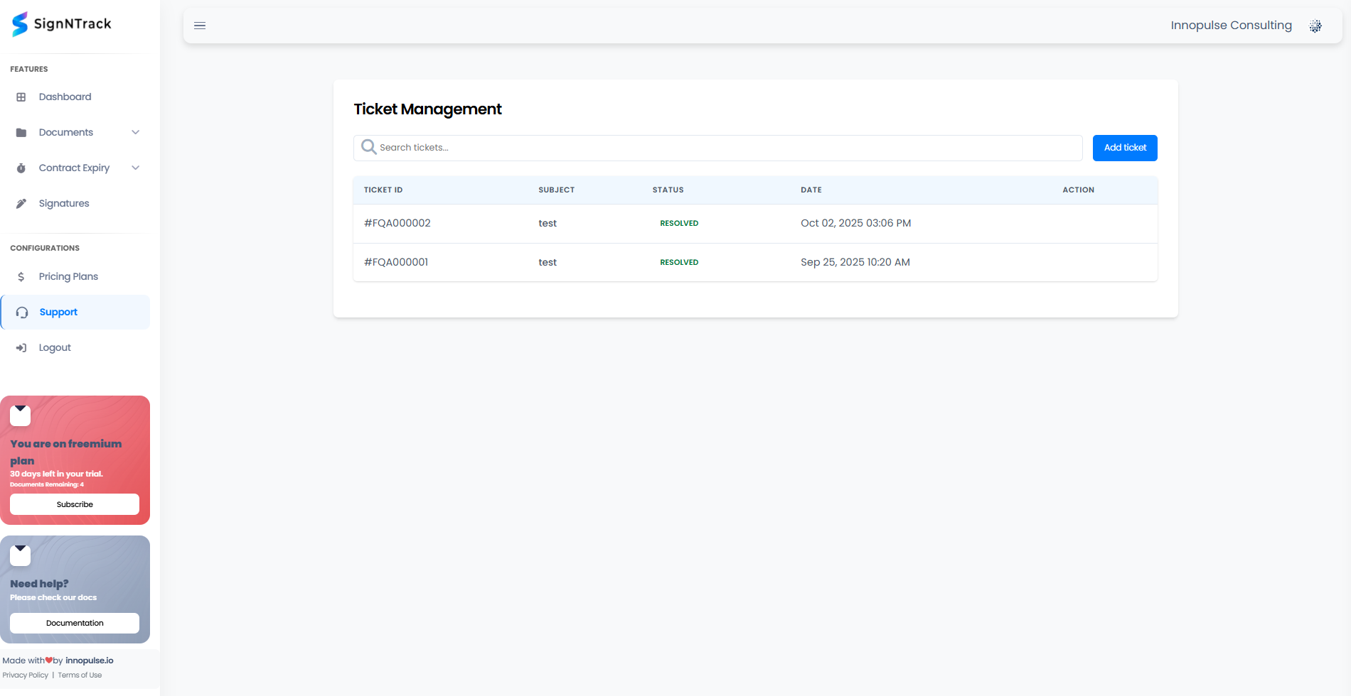Click the Dashboard grid icon
Viewport: 1351px width, 696px height.
click(x=21, y=97)
